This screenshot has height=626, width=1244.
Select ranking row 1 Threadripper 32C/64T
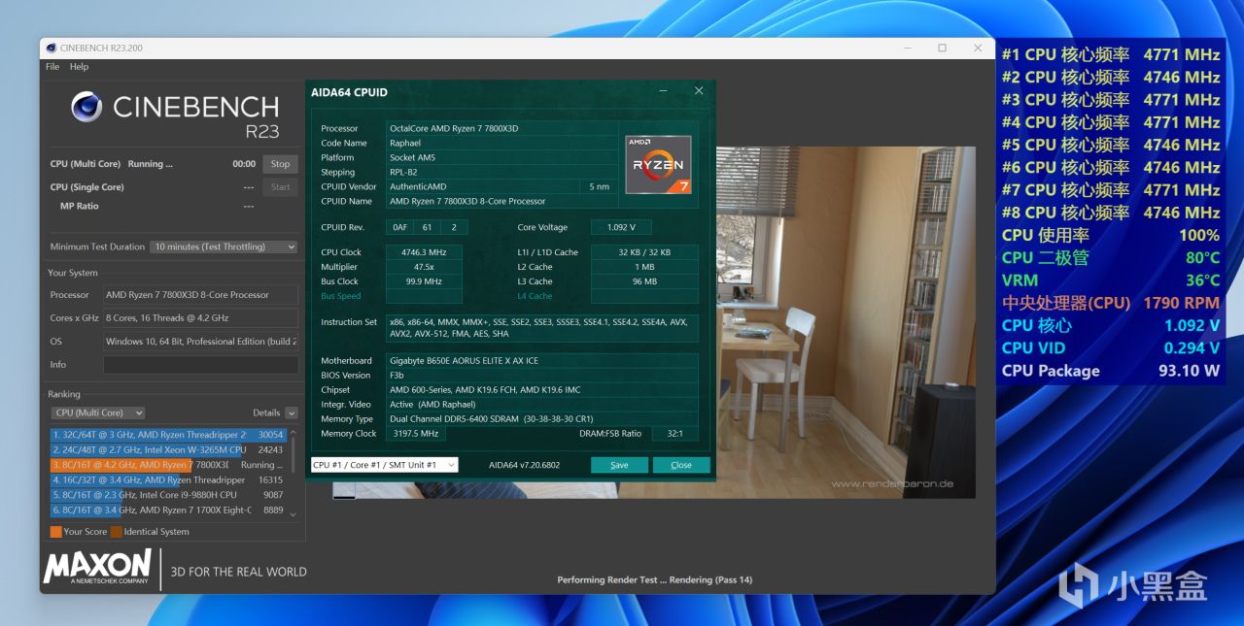169,435
